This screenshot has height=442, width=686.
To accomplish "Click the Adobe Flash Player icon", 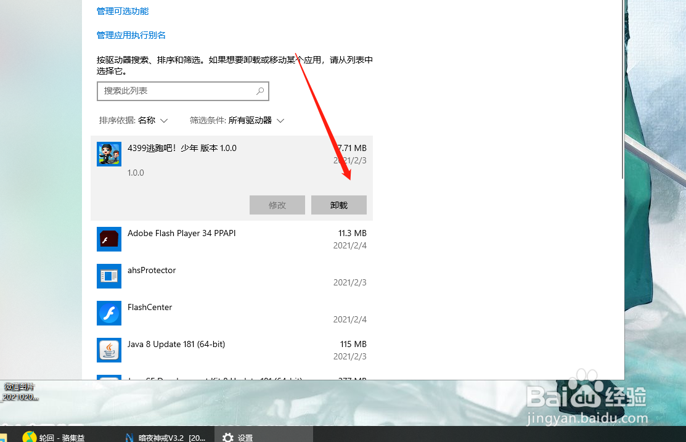I will point(109,239).
